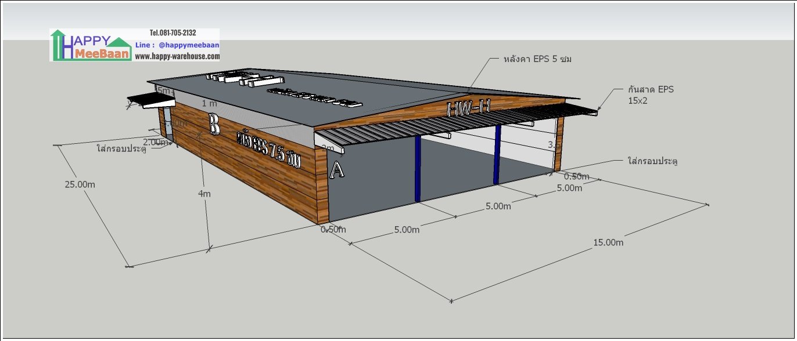Pick the 4m wall height dimension label
Viewport: 797px width, 341px height.
coord(204,194)
